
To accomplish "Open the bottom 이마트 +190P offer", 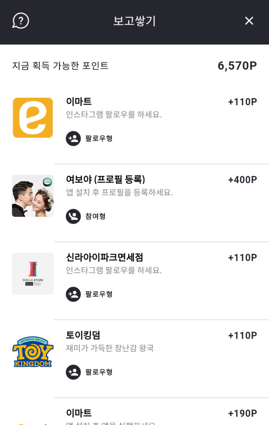I will pos(79,413).
